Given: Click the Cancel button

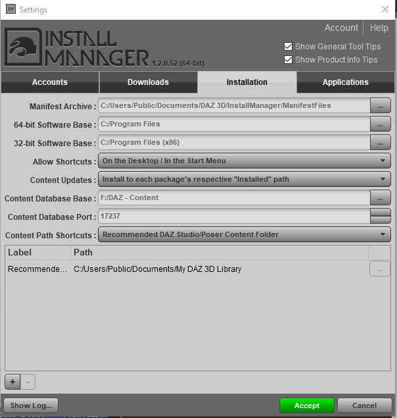Looking at the screenshot, I should point(365,405).
